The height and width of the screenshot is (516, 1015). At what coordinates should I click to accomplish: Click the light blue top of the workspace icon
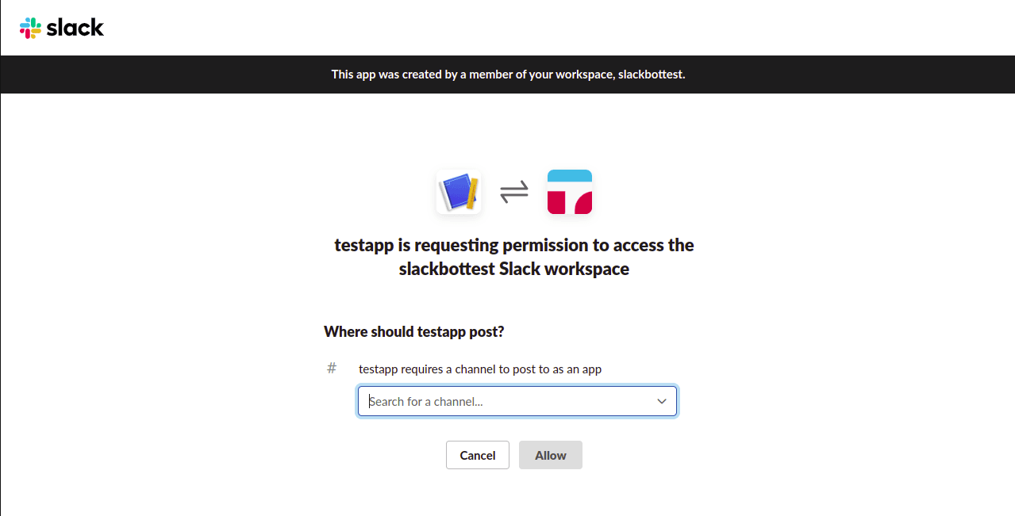(570, 176)
